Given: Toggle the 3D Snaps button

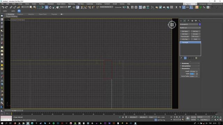Looking at the screenshot, I should [x=82, y=7].
